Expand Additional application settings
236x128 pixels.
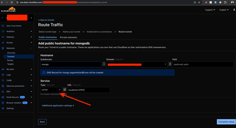(x=58, y=105)
